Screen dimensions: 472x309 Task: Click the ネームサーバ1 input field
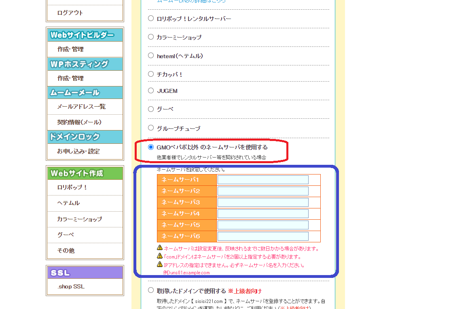[x=262, y=179]
